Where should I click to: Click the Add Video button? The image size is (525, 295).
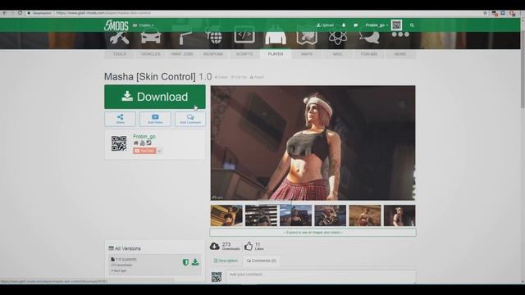click(155, 119)
